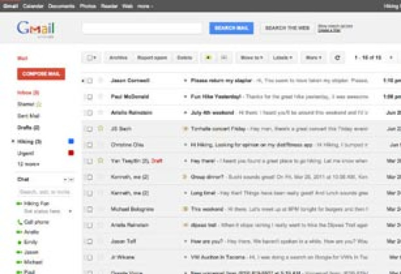Viewport: 401px width, 274px height.
Task: Tick the checkbox for Jason Cornwell's email
Action: (x=90, y=81)
